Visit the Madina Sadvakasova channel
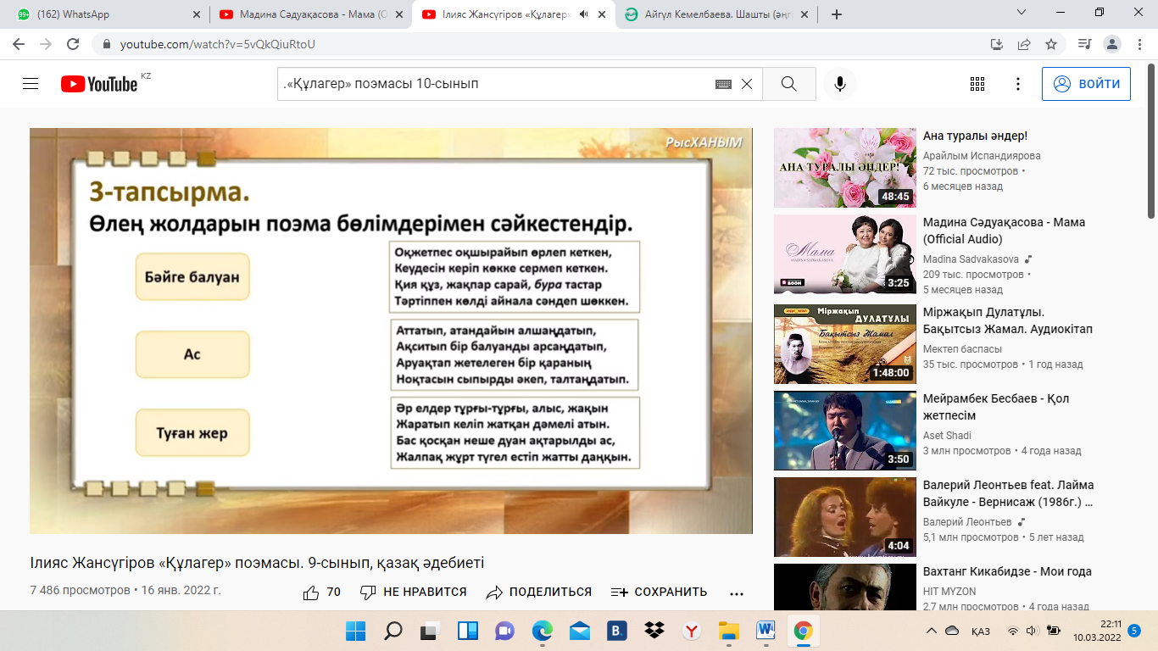 click(x=971, y=259)
